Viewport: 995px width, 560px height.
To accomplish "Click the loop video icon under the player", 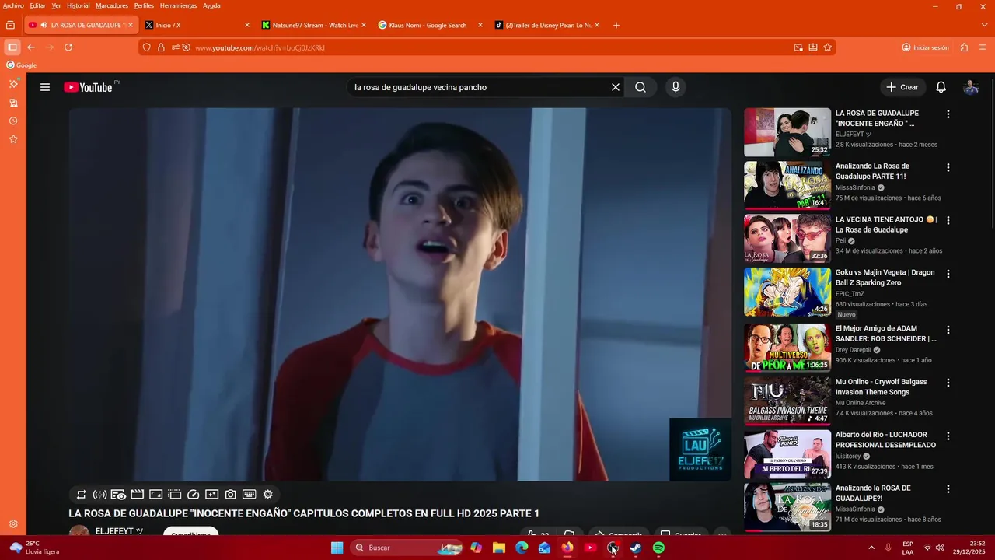I will 81,494.
